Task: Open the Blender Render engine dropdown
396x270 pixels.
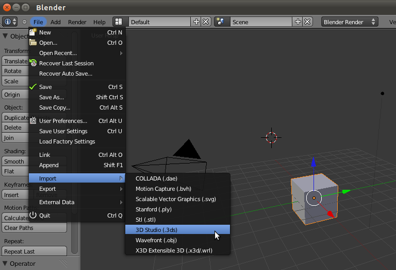Action: coord(350,22)
